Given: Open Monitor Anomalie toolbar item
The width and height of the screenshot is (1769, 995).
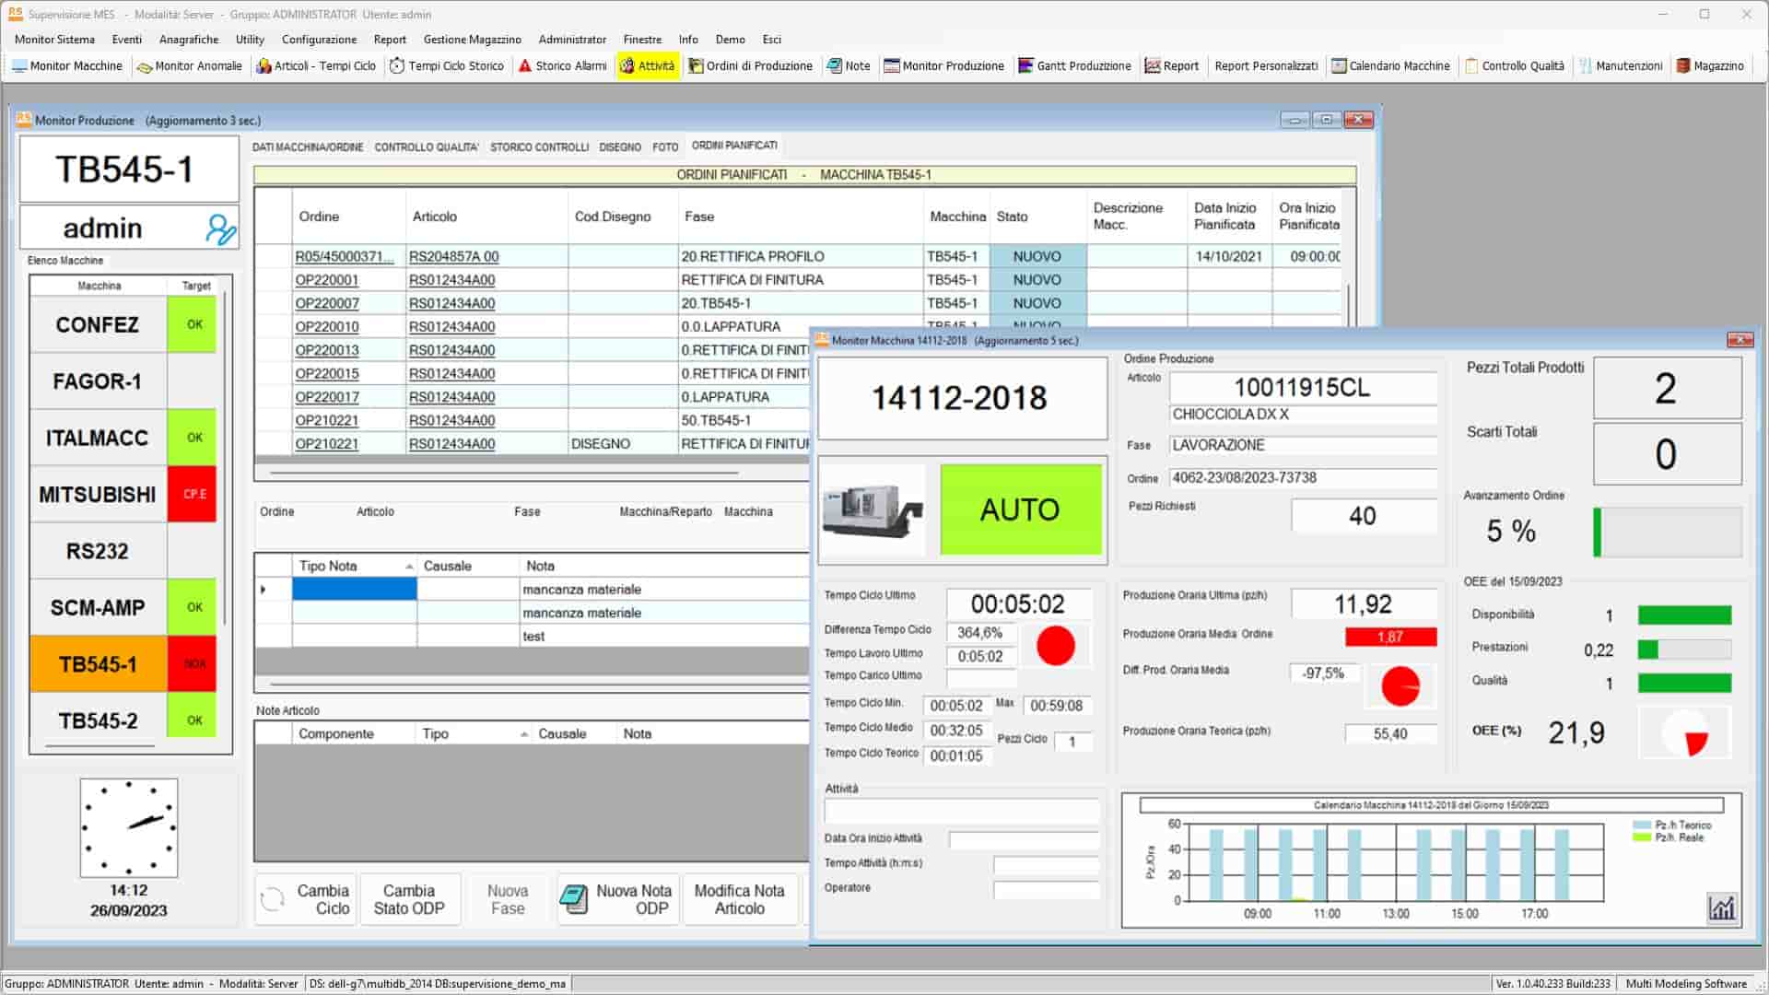Looking at the screenshot, I should (189, 66).
